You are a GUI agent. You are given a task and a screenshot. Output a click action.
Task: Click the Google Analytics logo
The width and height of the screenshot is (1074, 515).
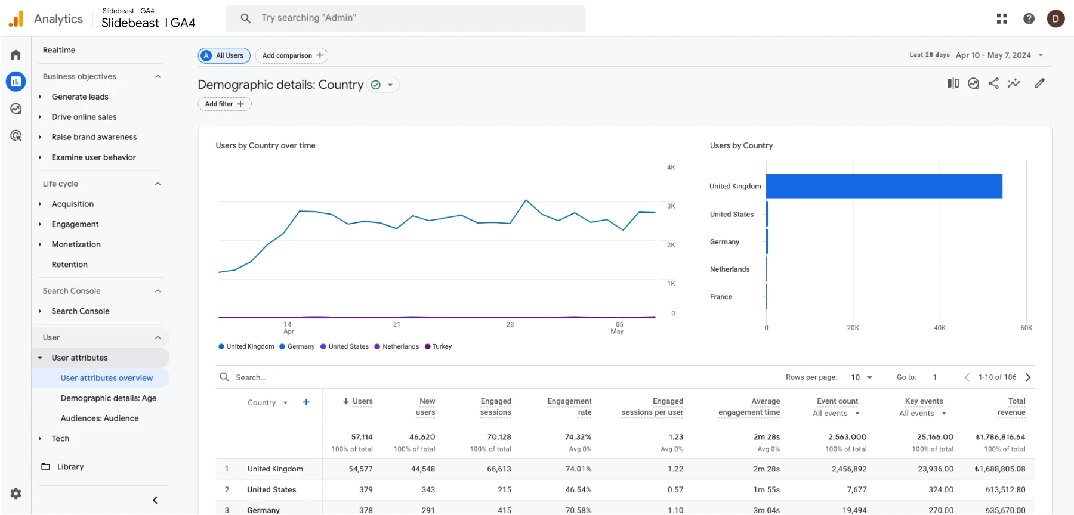pos(16,19)
